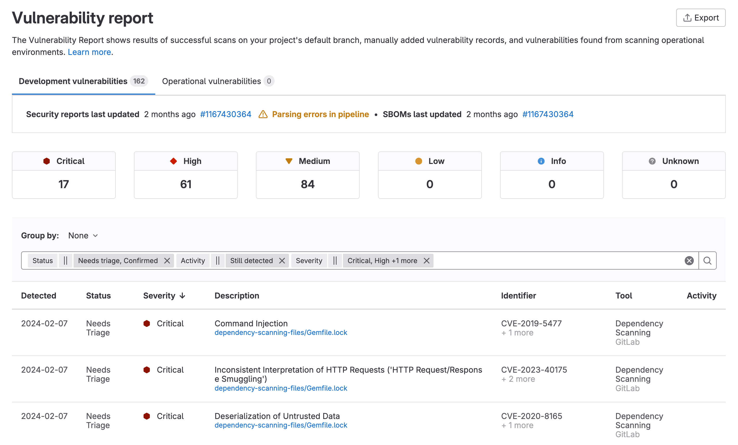Click the Export icon button

tap(687, 17)
